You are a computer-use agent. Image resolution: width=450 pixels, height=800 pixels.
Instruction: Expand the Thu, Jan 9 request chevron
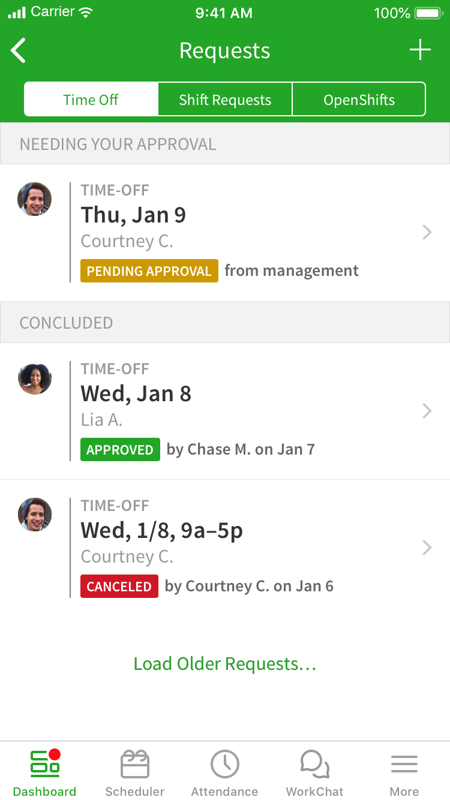pos(427,232)
